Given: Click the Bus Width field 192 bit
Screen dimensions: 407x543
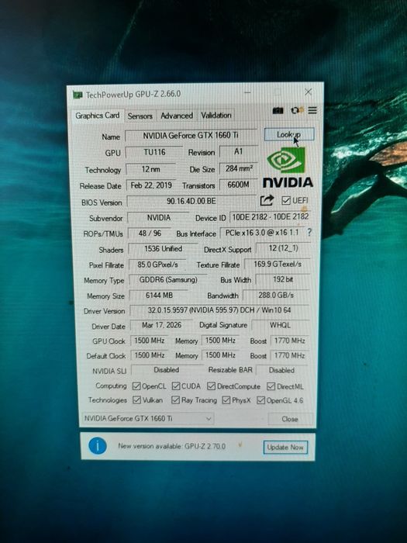Looking at the screenshot, I should point(282,279).
